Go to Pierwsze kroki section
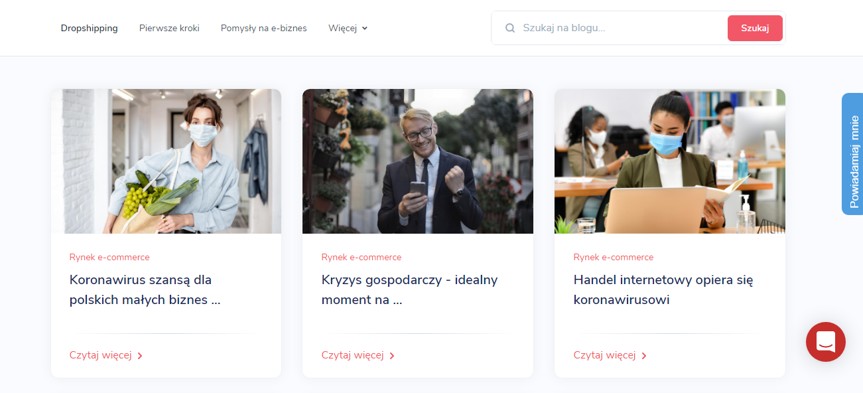Image resolution: width=863 pixels, height=393 pixels. point(169,28)
